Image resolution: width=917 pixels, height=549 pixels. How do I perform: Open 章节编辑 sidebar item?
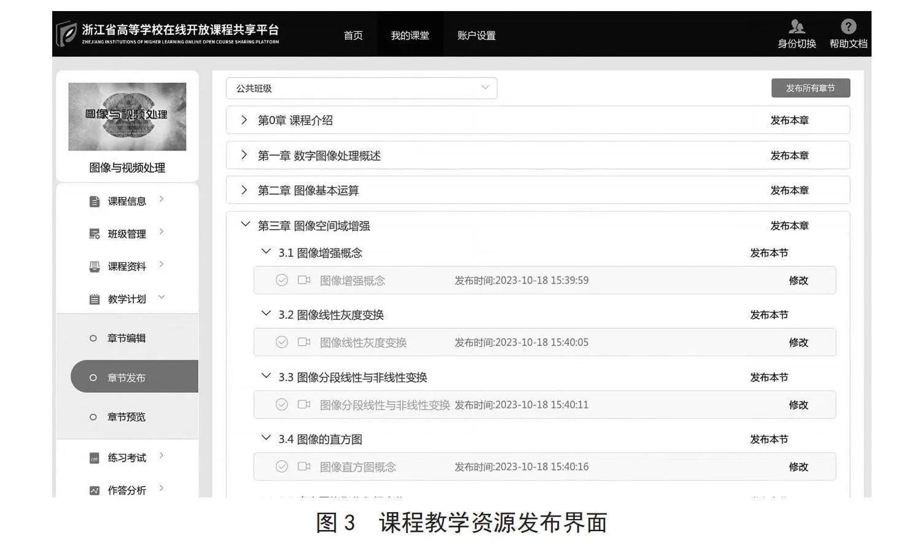(x=127, y=338)
